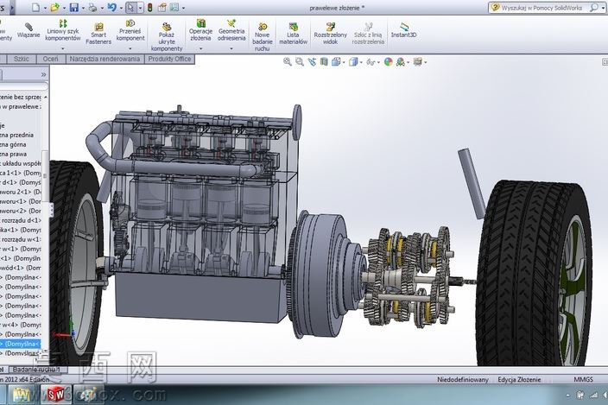Click Przenieś komponent tool
The image size is (608, 405).
(x=130, y=30)
